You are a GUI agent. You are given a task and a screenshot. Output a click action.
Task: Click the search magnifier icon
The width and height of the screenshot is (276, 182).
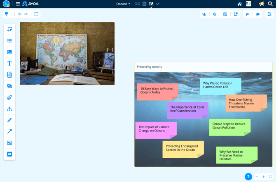click(270, 4)
